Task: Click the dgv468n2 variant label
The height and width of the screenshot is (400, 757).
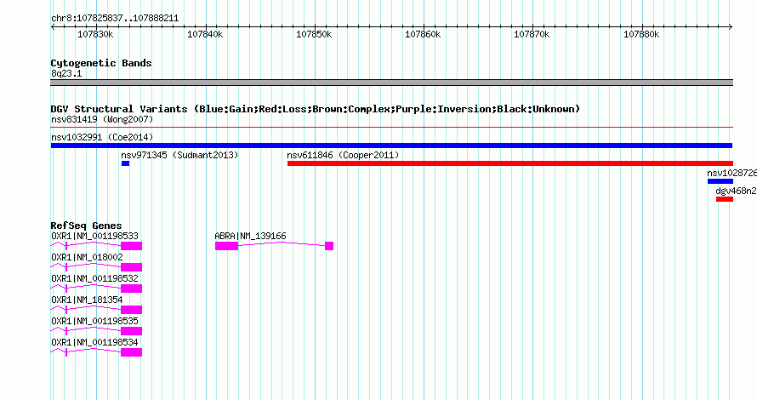Action: pos(737,191)
